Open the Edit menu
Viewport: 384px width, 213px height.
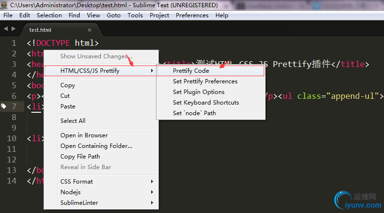[x=25, y=15]
